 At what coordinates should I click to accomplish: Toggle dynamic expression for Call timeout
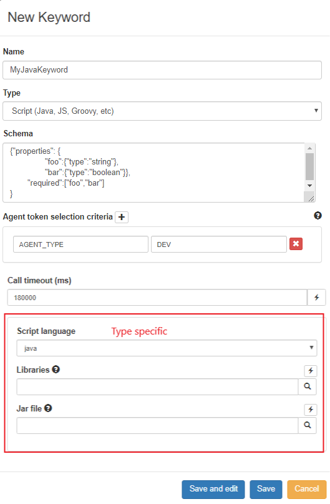(x=316, y=297)
